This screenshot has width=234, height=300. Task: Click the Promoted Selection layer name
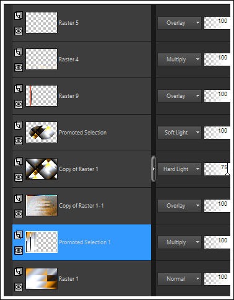(x=83, y=133)
